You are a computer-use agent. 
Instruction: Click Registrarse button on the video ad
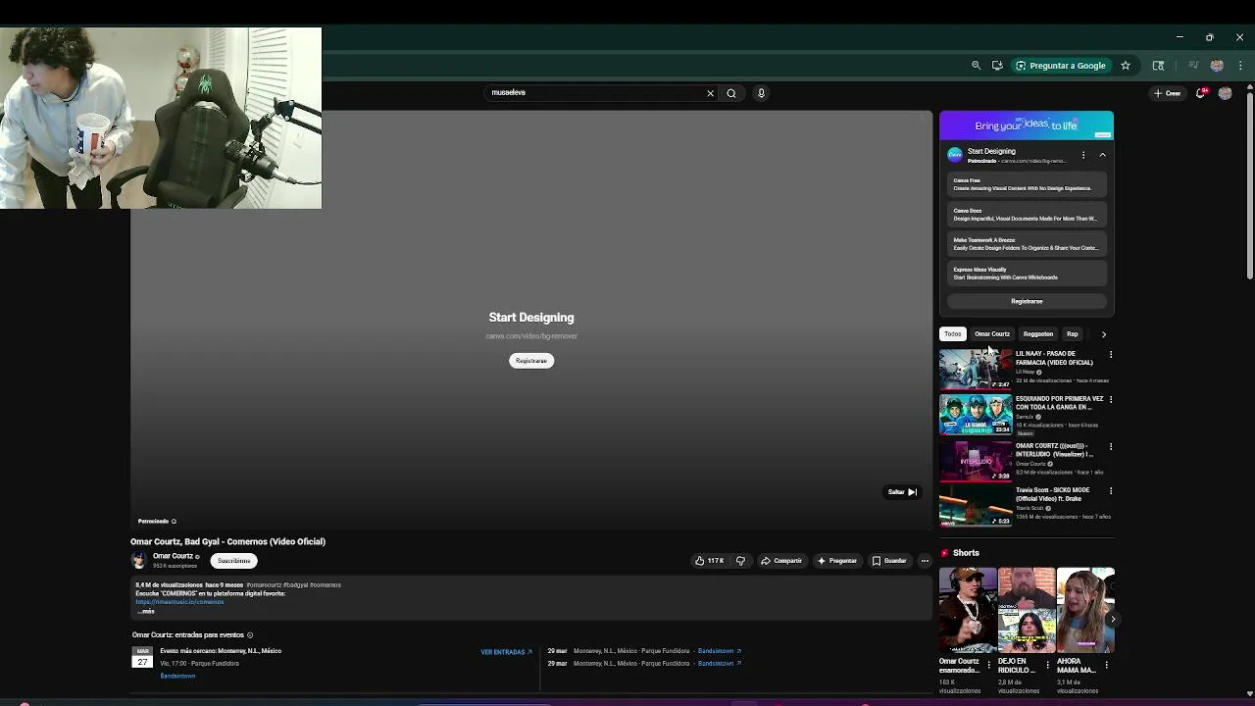pyautogui.click(x=531, y=361)
